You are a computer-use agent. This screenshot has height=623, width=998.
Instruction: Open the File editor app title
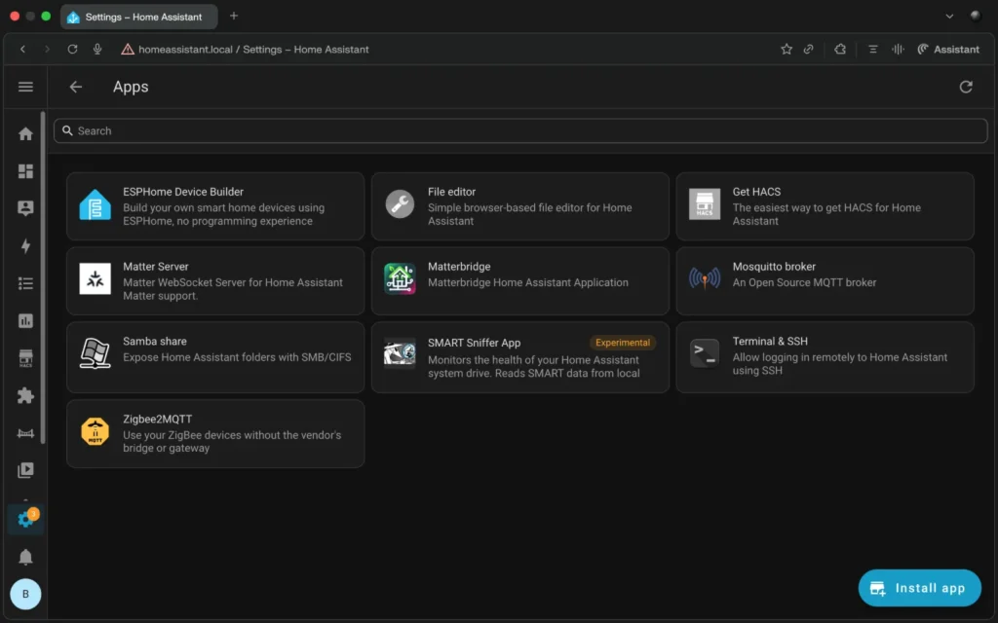click(451, 192)
